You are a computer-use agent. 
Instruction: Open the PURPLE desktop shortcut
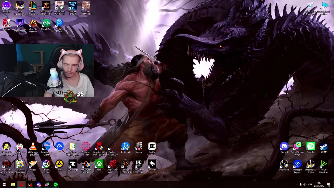point(7,8)
